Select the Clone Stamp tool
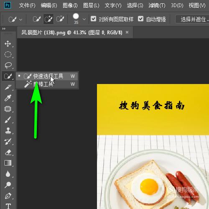The width and height of the screenshot is (209, 209). click(x=8, y=130)
